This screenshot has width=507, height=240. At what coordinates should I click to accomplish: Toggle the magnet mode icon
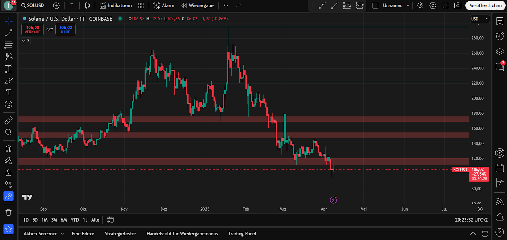(x=9, y=148)
